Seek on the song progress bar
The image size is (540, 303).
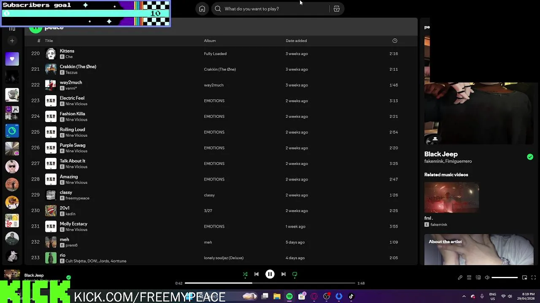pyautogui.click(x=270, y=283)
